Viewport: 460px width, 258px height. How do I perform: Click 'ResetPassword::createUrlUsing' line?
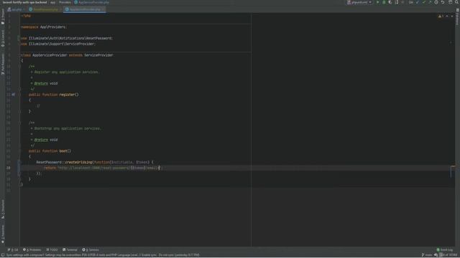coord(95,162)
